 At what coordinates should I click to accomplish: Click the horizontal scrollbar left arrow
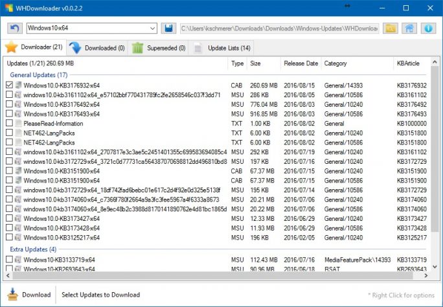[8, 275]
